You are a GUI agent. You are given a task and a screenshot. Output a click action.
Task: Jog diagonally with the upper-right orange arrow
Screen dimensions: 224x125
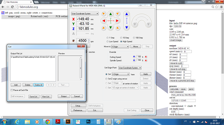pos(117,14)
